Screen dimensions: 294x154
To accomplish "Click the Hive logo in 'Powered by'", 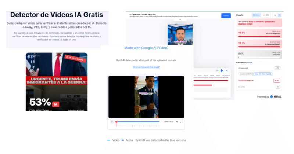I will [275, 97].
